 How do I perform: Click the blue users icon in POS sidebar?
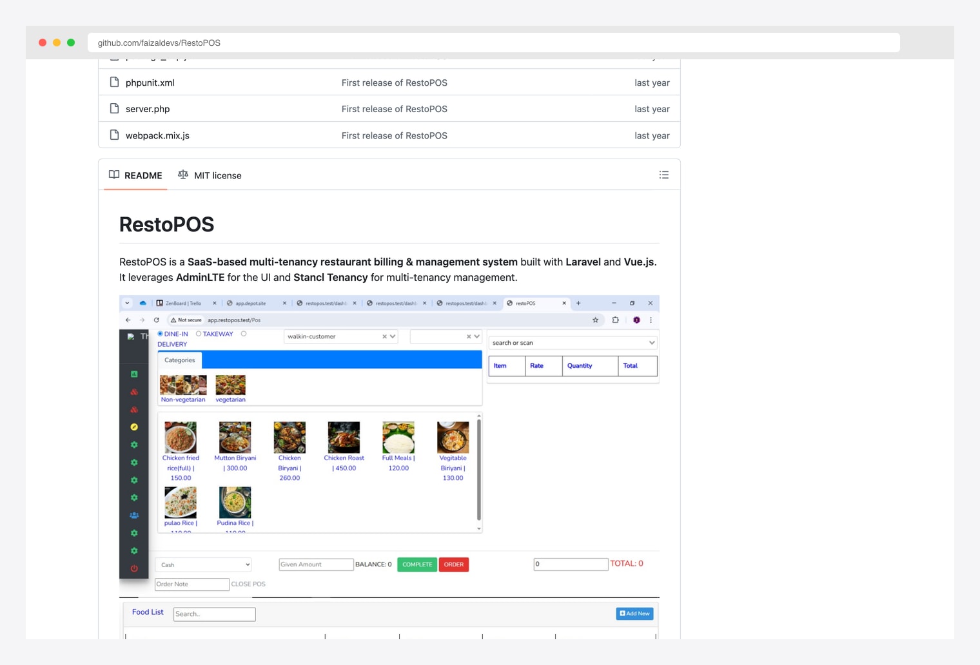134,516
